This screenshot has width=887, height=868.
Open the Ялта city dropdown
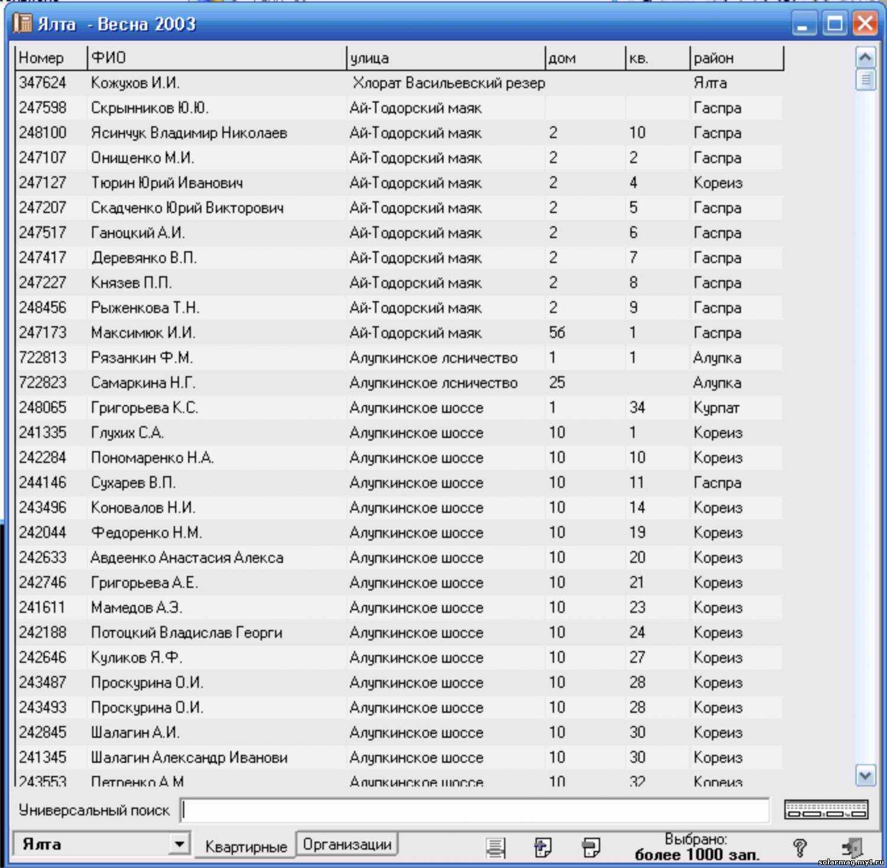pyautogui.click(x=179, y=843)
